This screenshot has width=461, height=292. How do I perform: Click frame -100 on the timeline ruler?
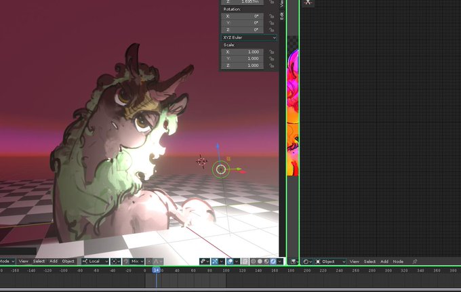[64, 270]
